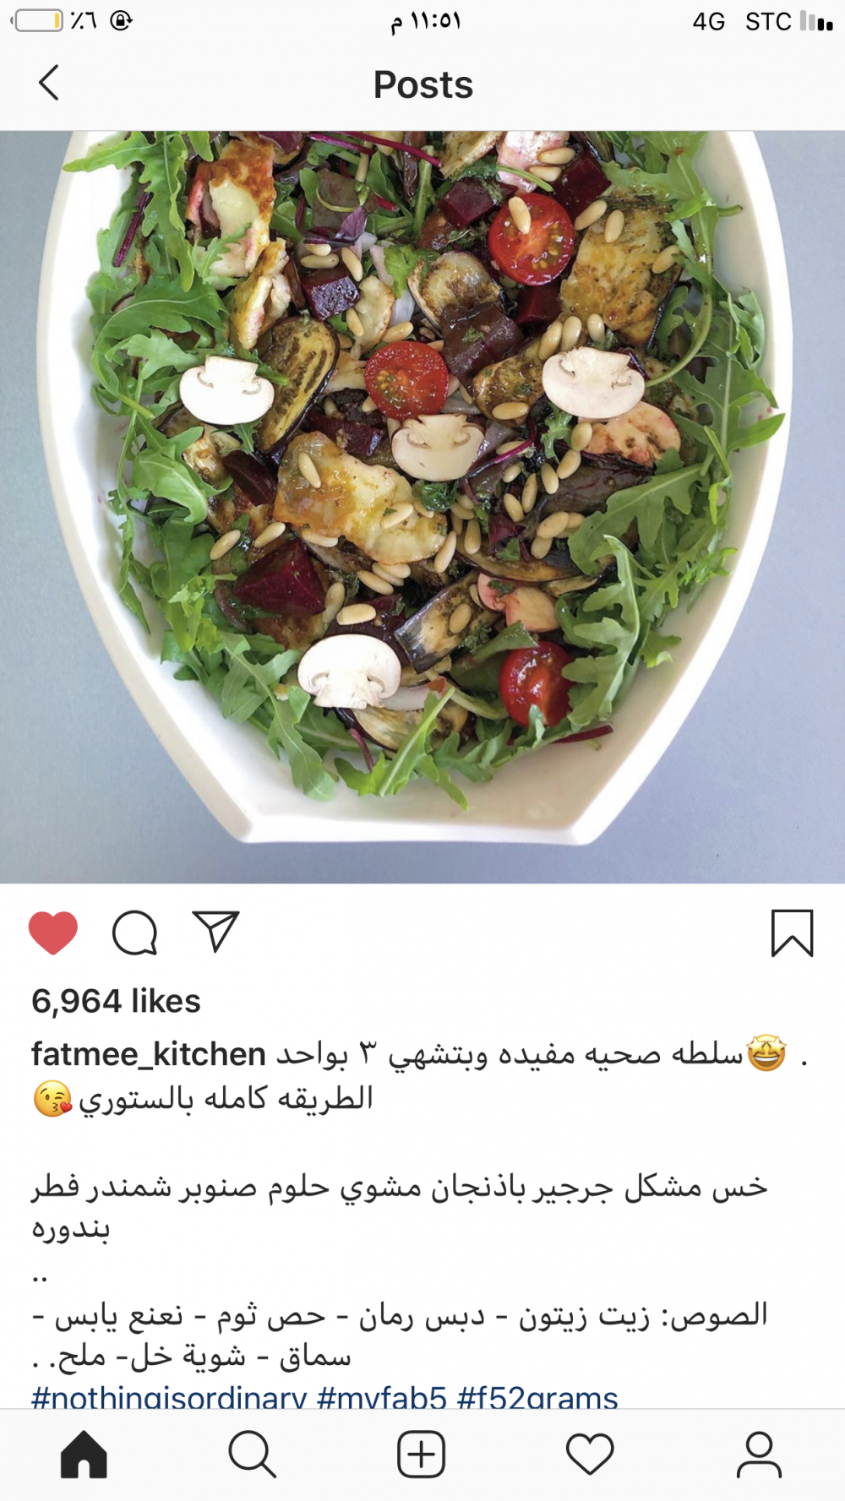Unlike the post with the red heart
The height and width of the screenshot is (1501, 845).
pos(53,933)
